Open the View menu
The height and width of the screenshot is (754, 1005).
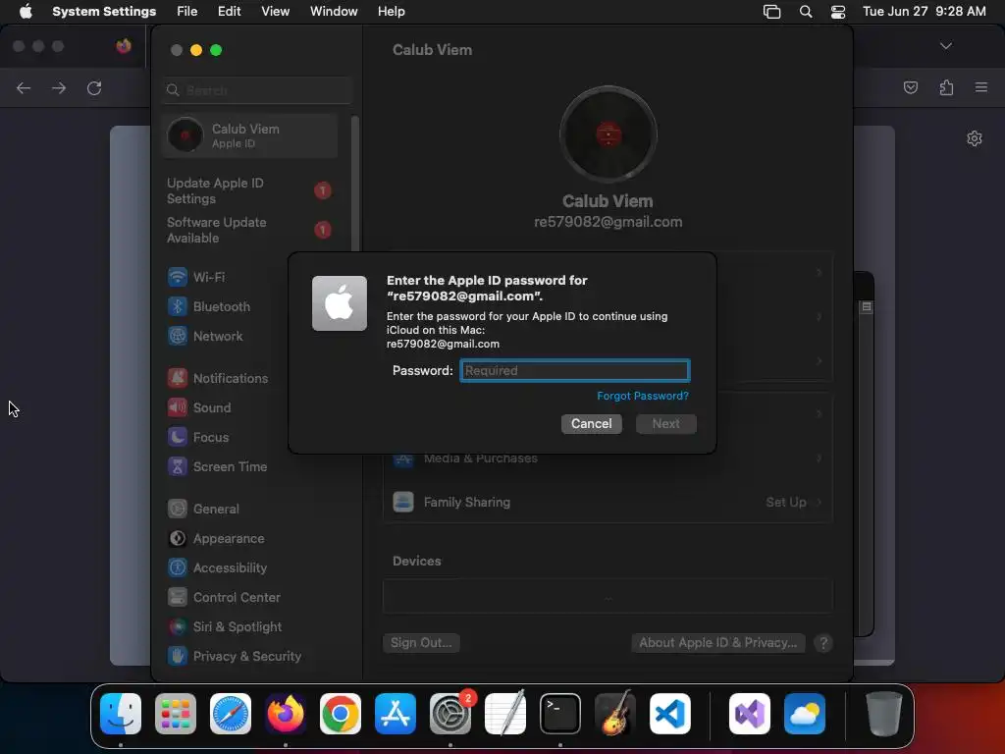275,12
